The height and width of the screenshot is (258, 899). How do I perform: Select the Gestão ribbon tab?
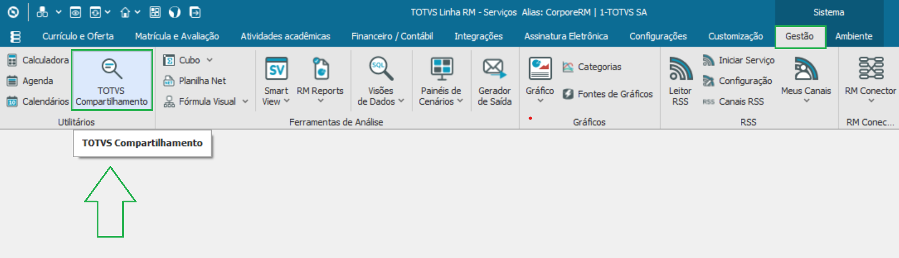click(799, 36)
